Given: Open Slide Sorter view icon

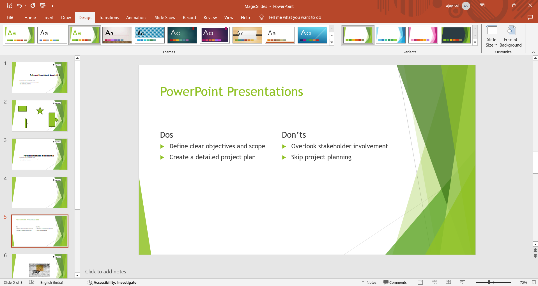Looking at the screenshot, I should click(434, 282).
